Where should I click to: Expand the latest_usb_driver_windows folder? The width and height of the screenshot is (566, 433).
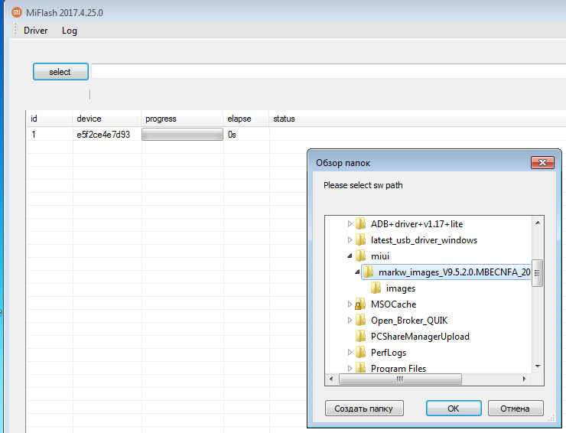pyautogui.click(x=350, y=239)
